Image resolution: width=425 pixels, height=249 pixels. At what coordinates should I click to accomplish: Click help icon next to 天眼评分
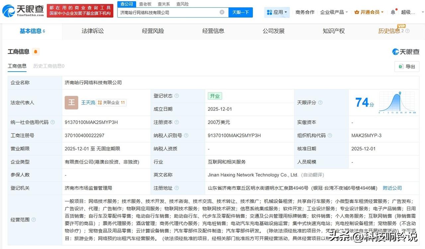(320, 102)
